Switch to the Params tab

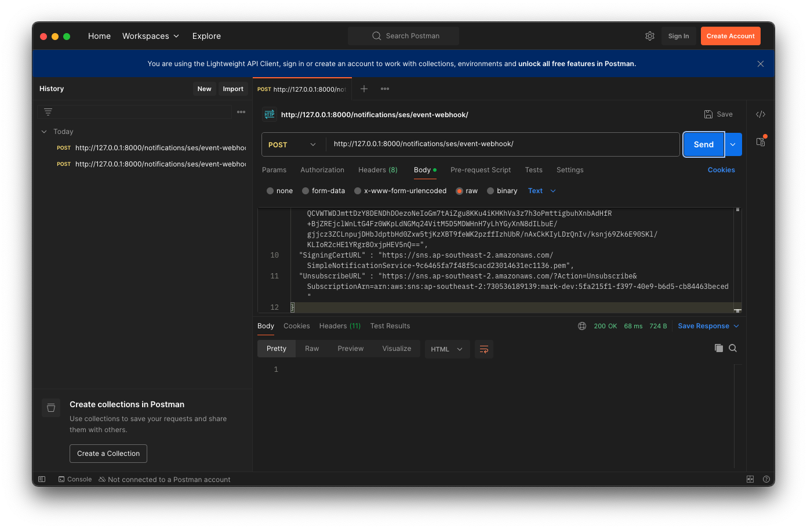click(x=274, y=170)
